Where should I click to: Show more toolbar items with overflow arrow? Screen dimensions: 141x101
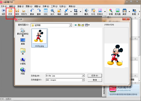point(140,12)
